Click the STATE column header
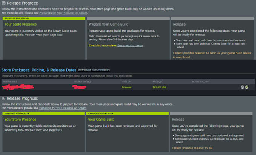The image size is (256, 155). (126, 81)
